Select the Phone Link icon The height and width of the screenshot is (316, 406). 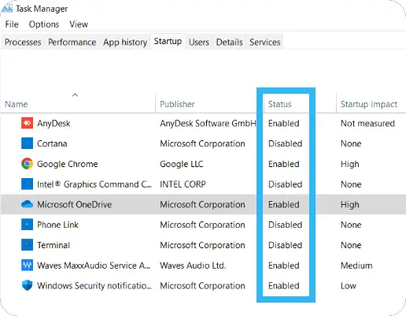27,225
